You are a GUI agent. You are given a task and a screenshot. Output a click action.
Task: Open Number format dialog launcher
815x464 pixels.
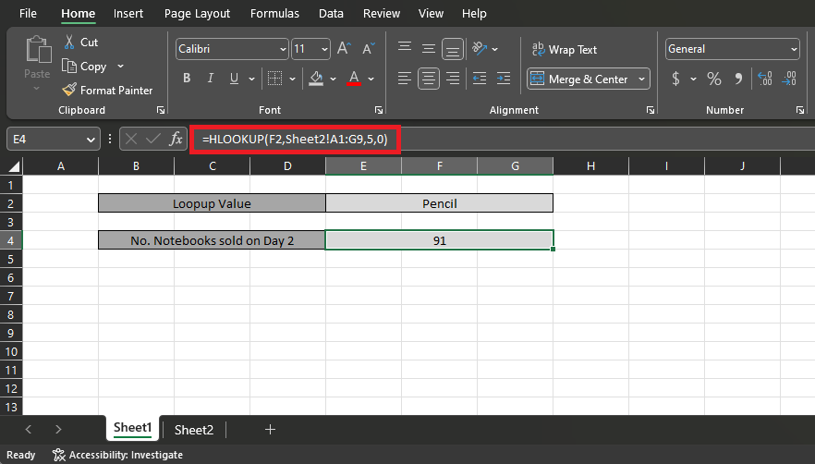800,110
